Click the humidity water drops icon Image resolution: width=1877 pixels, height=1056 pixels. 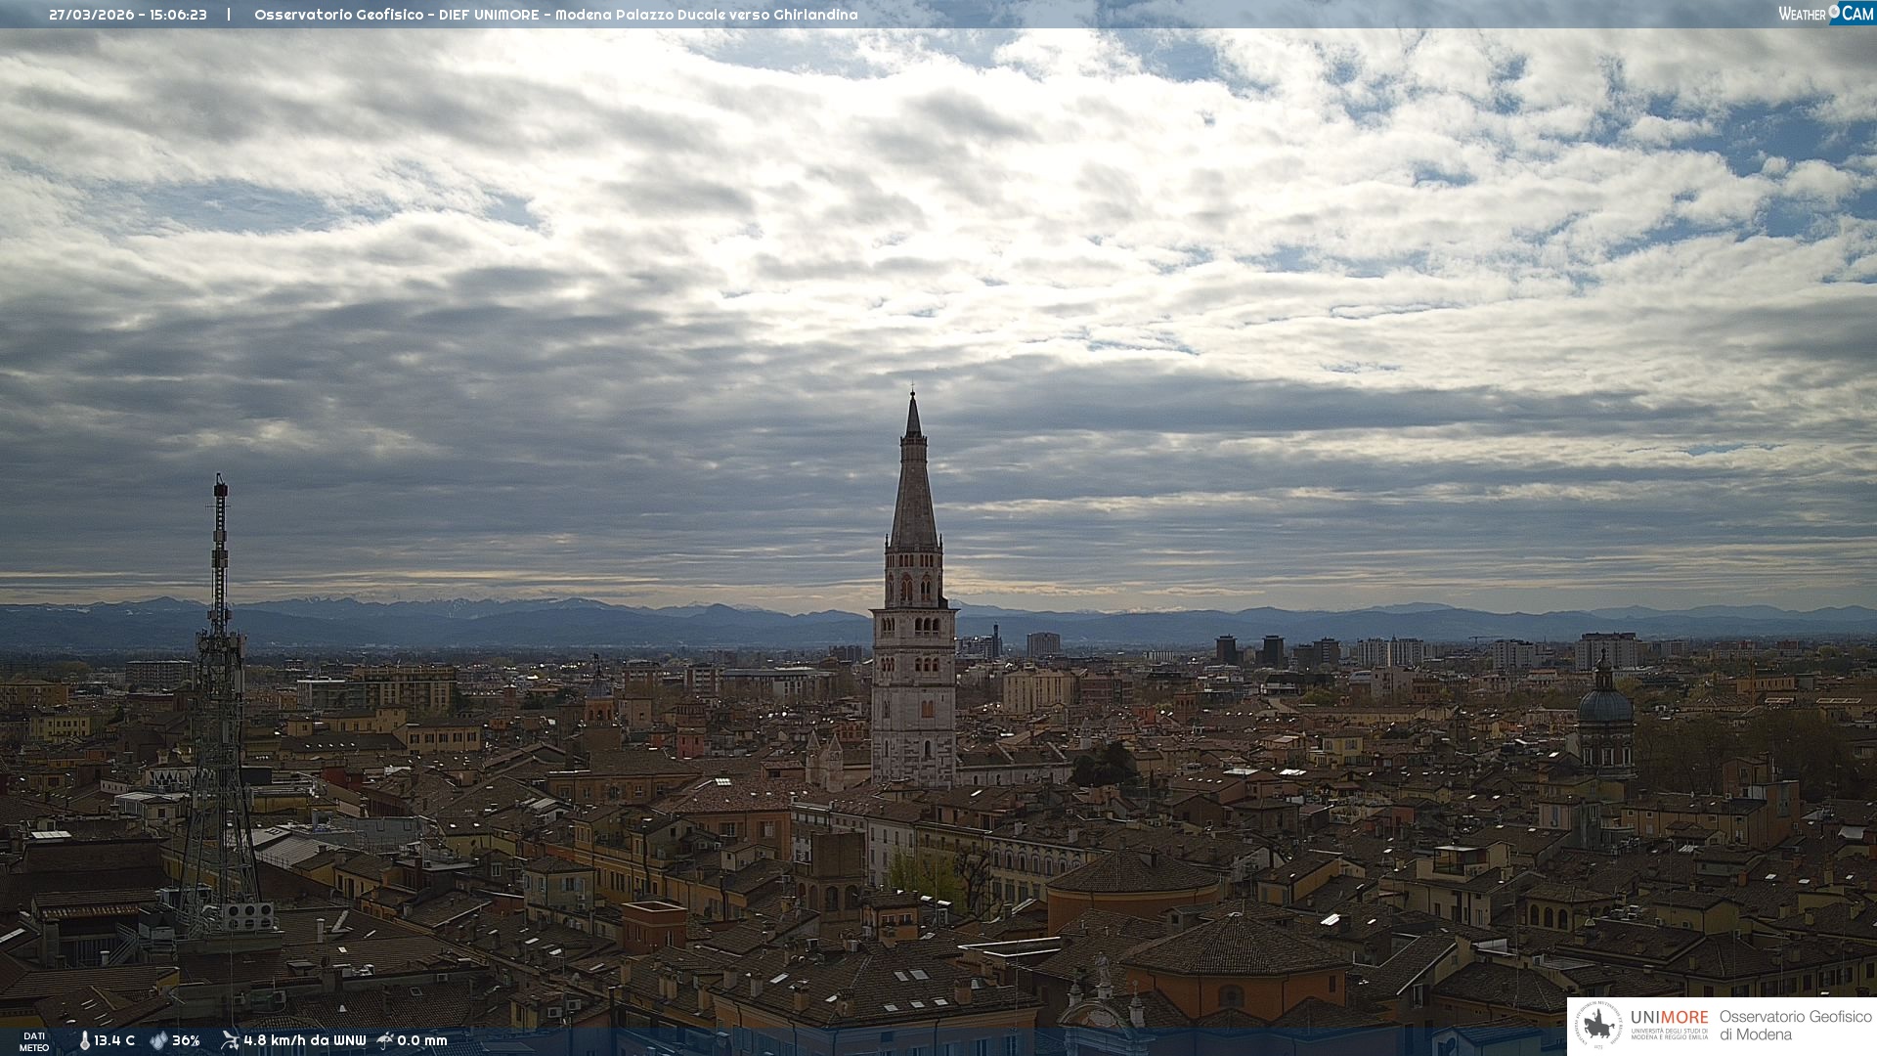[x=158, y=1040]
